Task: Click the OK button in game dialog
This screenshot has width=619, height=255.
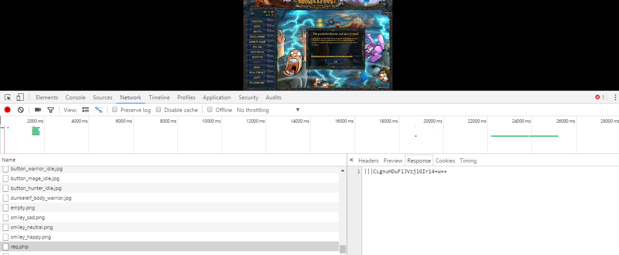Action: click(335, 61)
